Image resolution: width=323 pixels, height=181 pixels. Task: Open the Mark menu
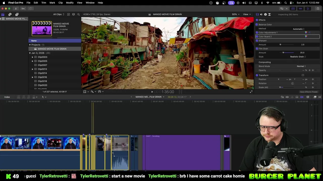(52, 3)
